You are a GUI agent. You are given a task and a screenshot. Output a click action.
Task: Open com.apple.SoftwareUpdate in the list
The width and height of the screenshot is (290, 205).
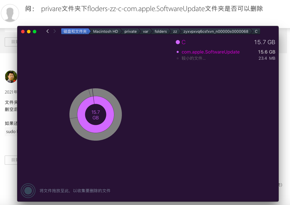[x=210, y=52]
